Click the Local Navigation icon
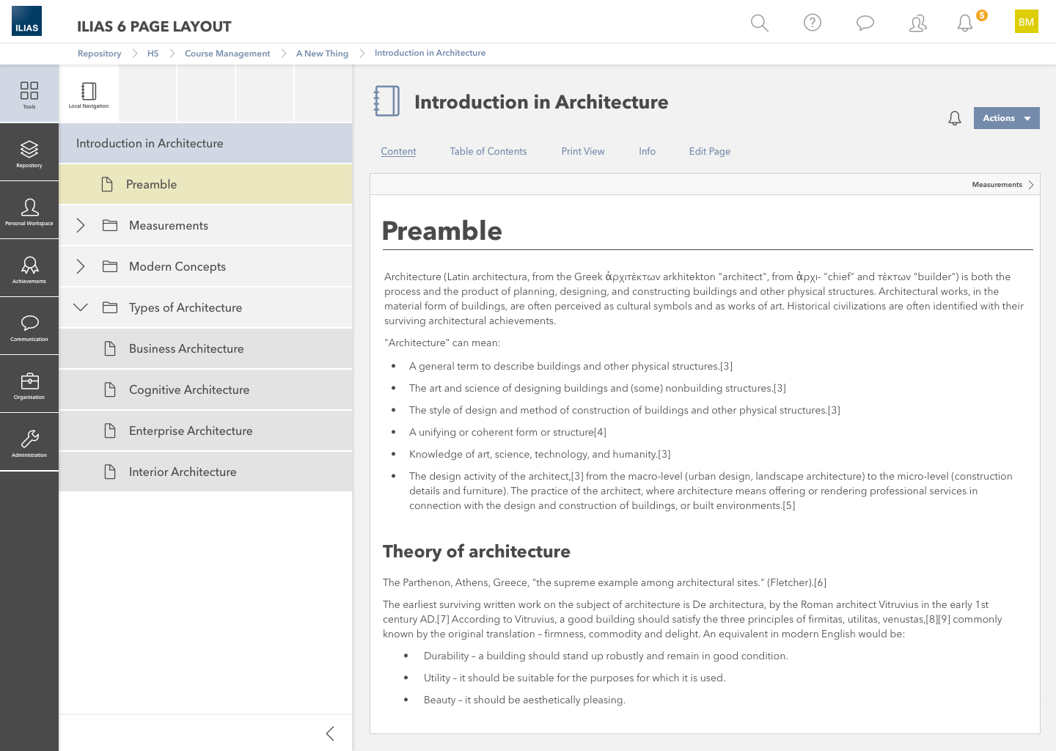1056x751 pixels. (89, 95)
